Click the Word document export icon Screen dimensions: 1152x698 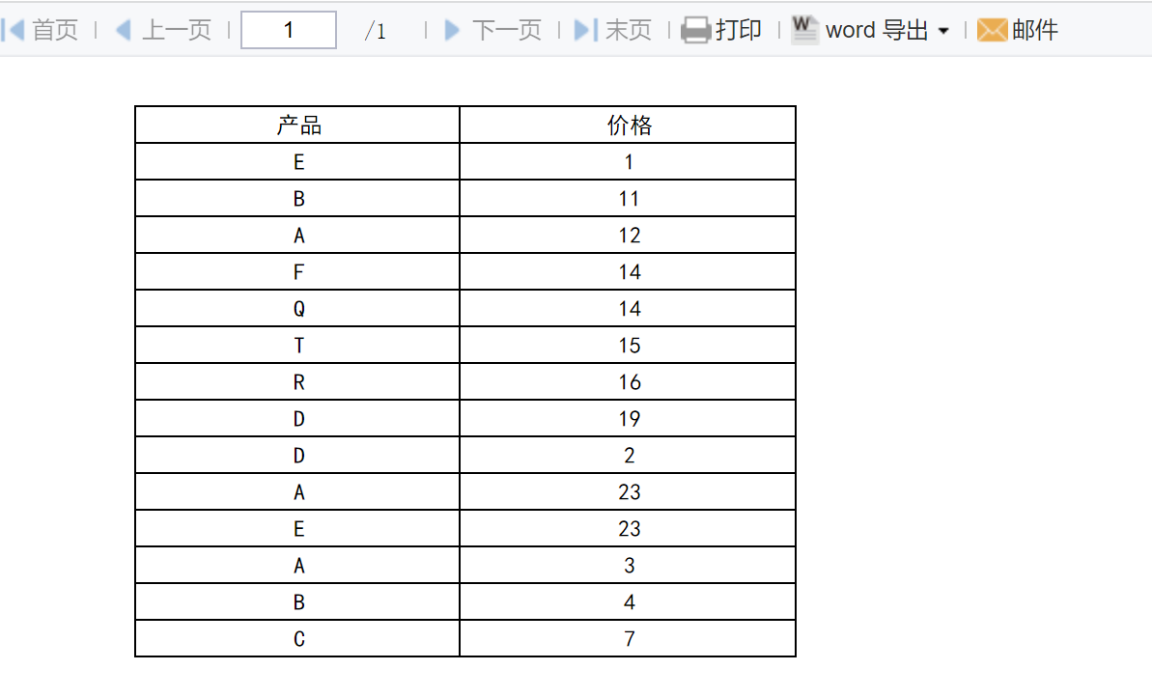pyautogui.click(x=804, y=30)
